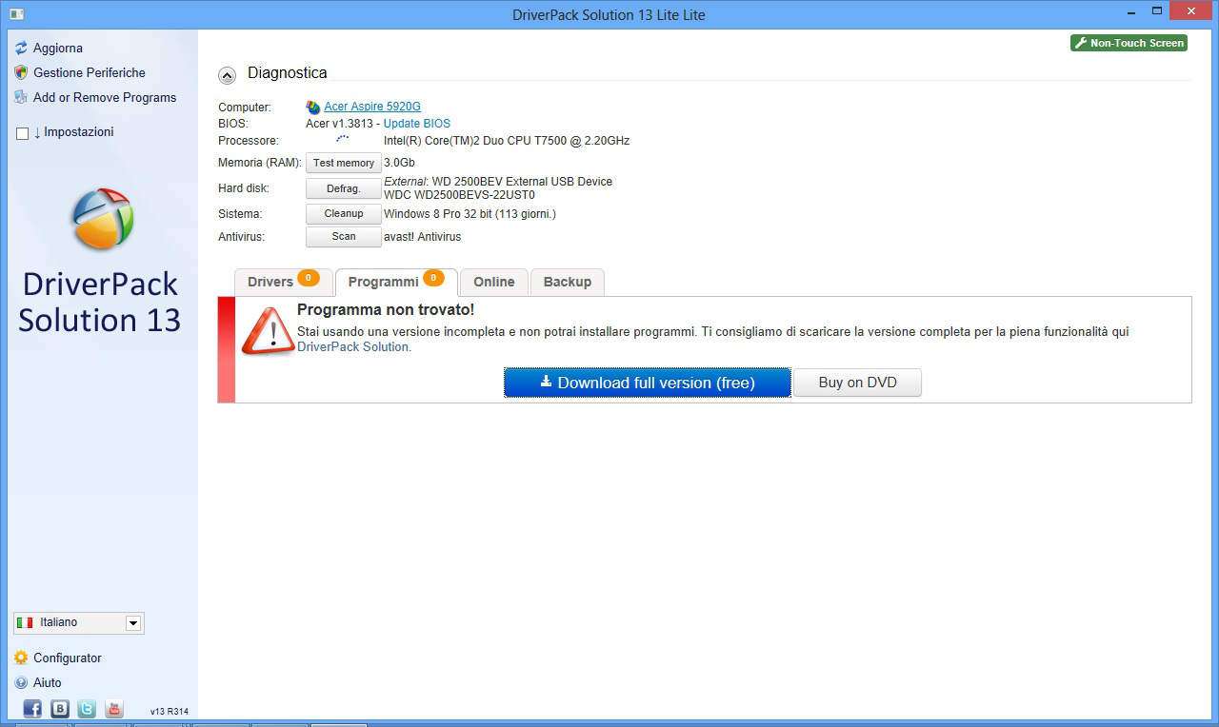This screenshot has width=1219, height=727.
Task: Switch to the Backup tab
Action: pos(568,282)
